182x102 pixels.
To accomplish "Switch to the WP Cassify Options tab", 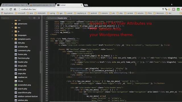I will point(15,5).
